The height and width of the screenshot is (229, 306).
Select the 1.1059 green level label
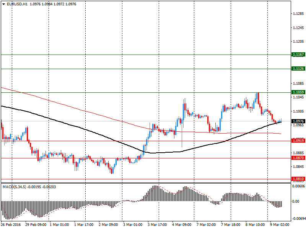click(298, 92)
